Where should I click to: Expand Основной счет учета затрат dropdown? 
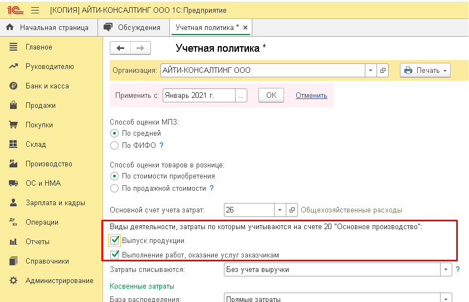[280, 210]
